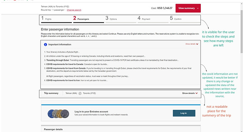Expand Trip summary with Show details

(190, 93)
